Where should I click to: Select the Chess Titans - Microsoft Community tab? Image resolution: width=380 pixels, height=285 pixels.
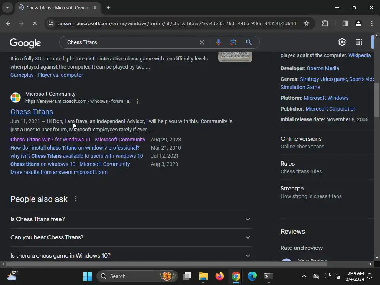pyautogui.click(x=57, y=8)
